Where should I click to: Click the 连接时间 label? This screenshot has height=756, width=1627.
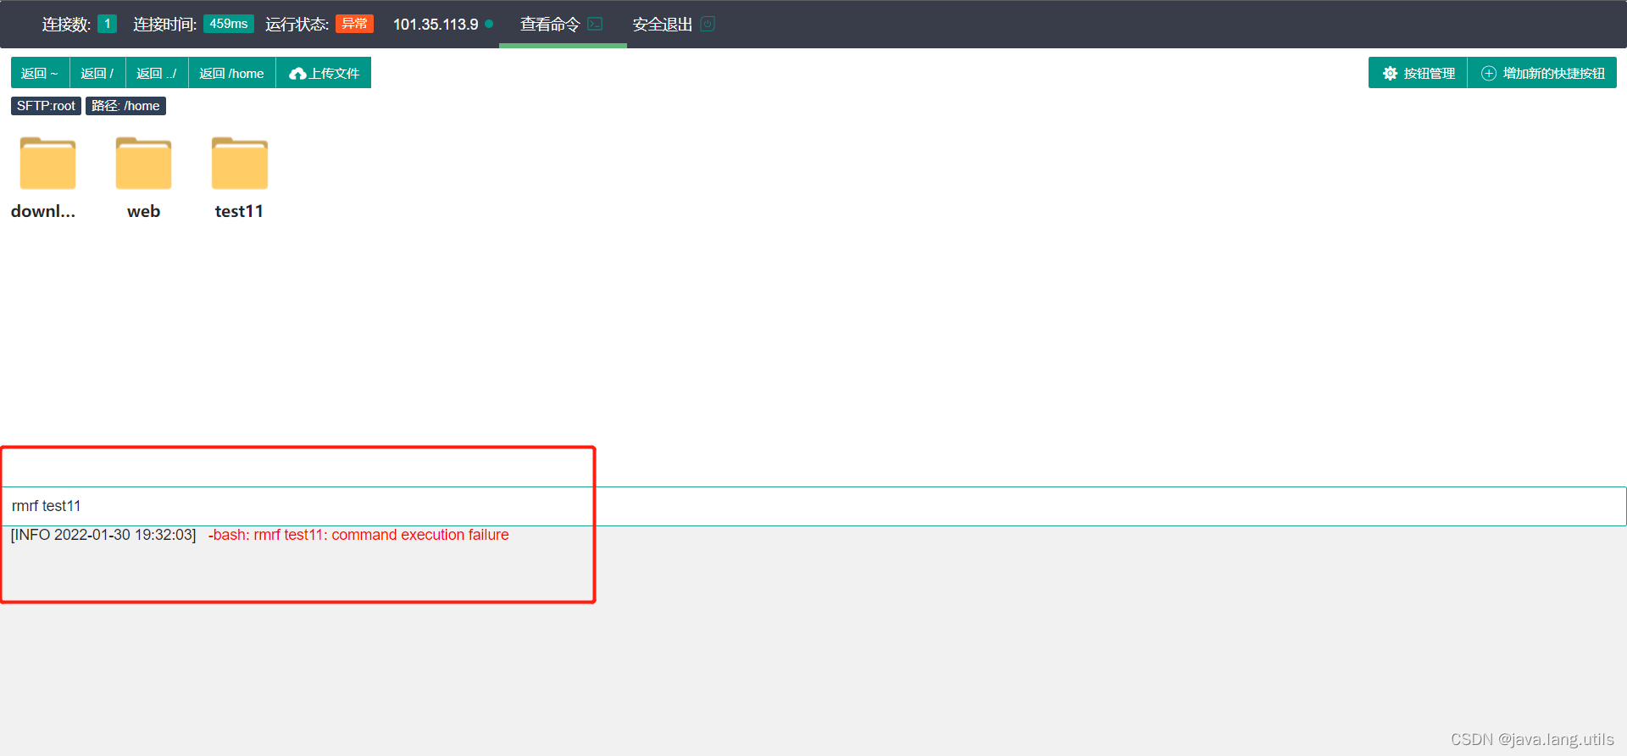pyautogui.click(x=164, y=25)
